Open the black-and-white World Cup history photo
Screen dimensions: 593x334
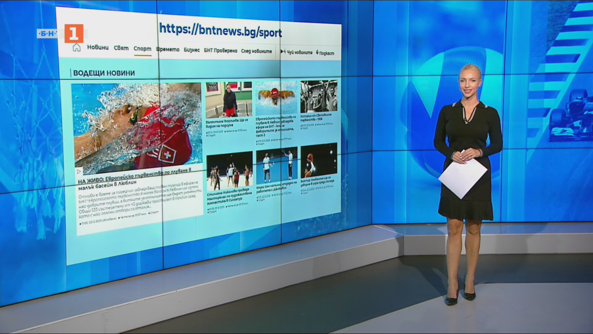pyautogui.click(x=319, y=96)
